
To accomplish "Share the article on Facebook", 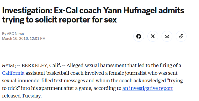I will pyautogui.click(x=138, y=36).
